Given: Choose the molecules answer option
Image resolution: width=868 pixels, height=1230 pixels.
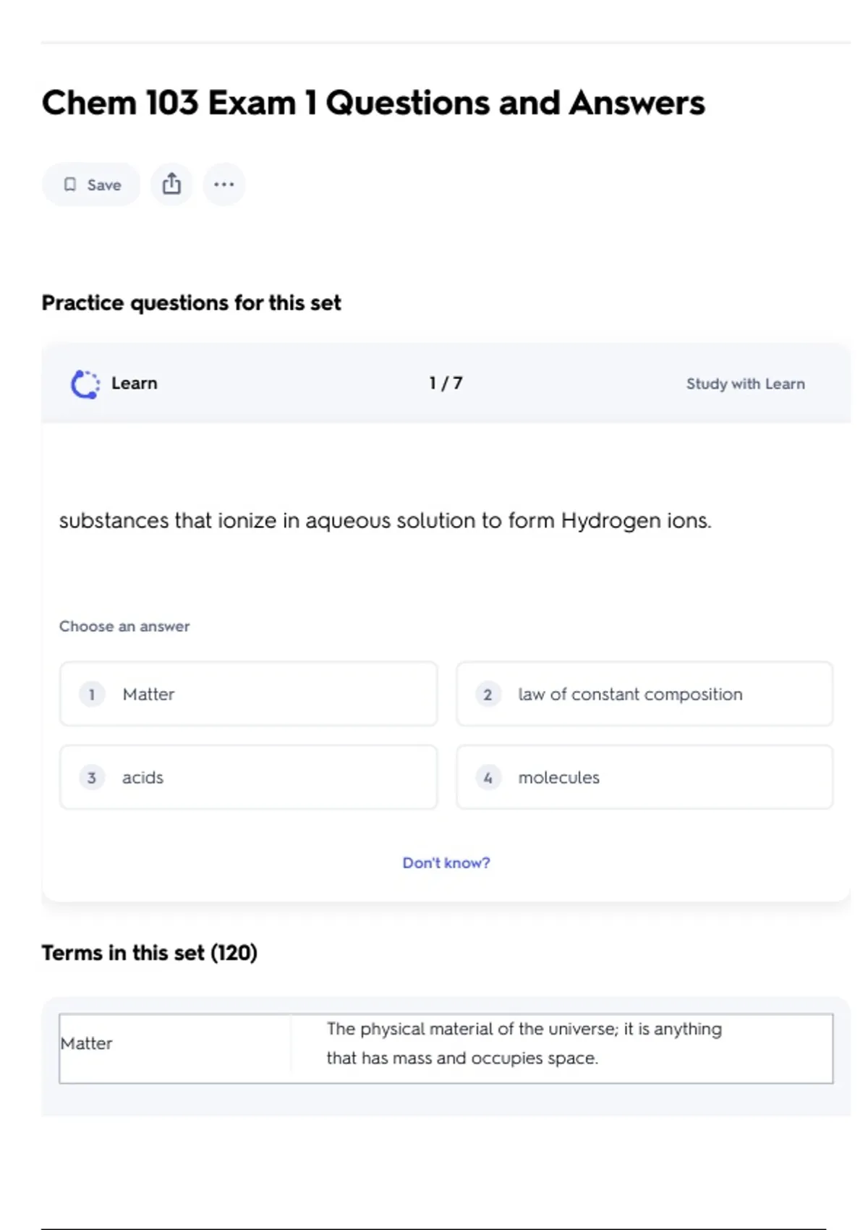Looking at the screenshot, I should 644,777.
